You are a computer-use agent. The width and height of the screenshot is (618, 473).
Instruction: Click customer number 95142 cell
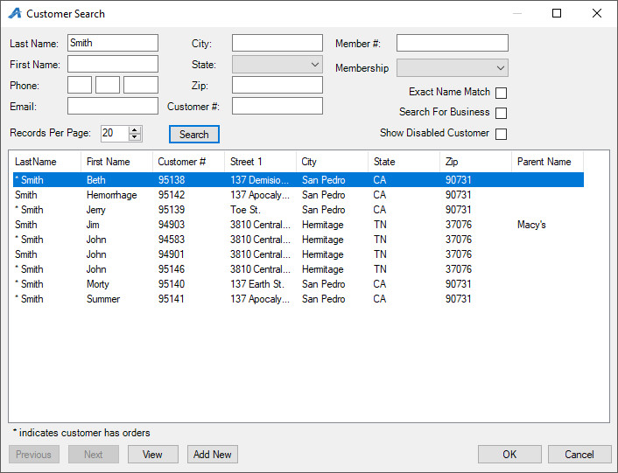click(172, 195)
